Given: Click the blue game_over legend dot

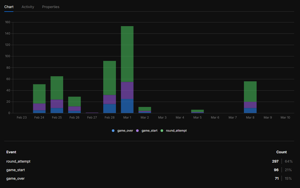Looking at the screenshot, I should coord(113,131).
